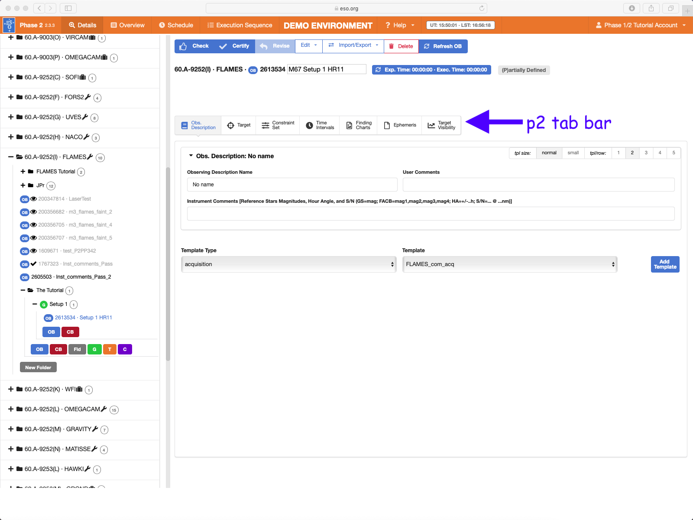This screenshot has width=693, height=520.
Task: Click the Delete trash button
Action: pyautogui.click(x=401, y=46)
